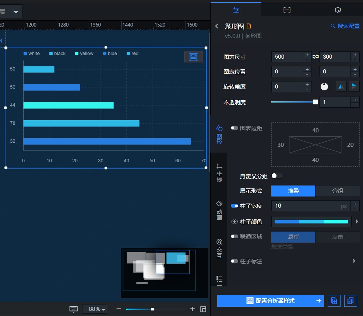Open the 坐标 side tab

pos(219,173)
